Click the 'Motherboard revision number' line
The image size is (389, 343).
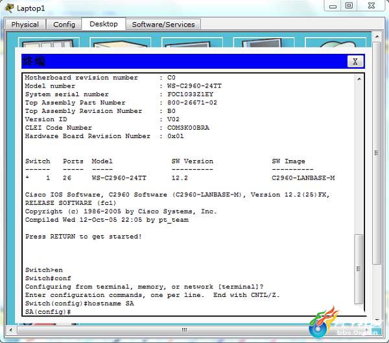point(100,78)
